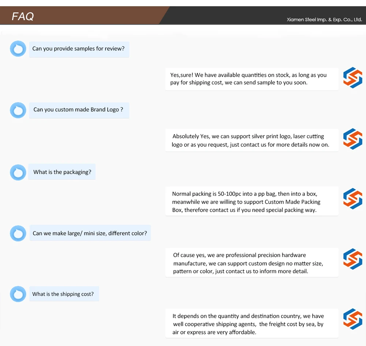Click Xiamen Steel Imp. & Exp. Co., Ltd. text
Image resolution: width=366 pixels, height=346 pixels.
coord(324,20)
